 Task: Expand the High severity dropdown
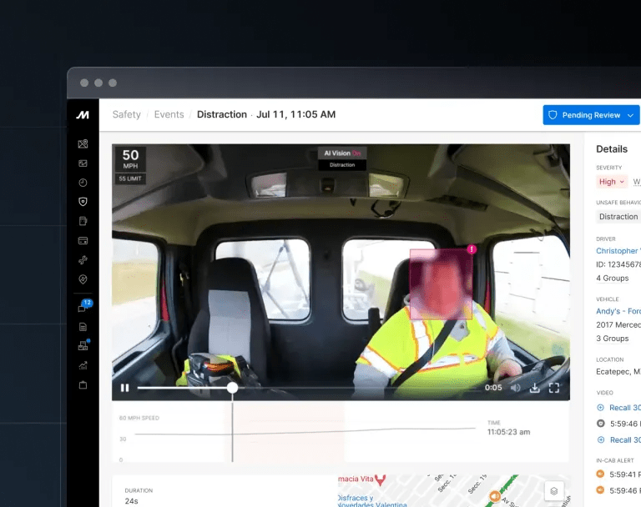tap(611, 182)
